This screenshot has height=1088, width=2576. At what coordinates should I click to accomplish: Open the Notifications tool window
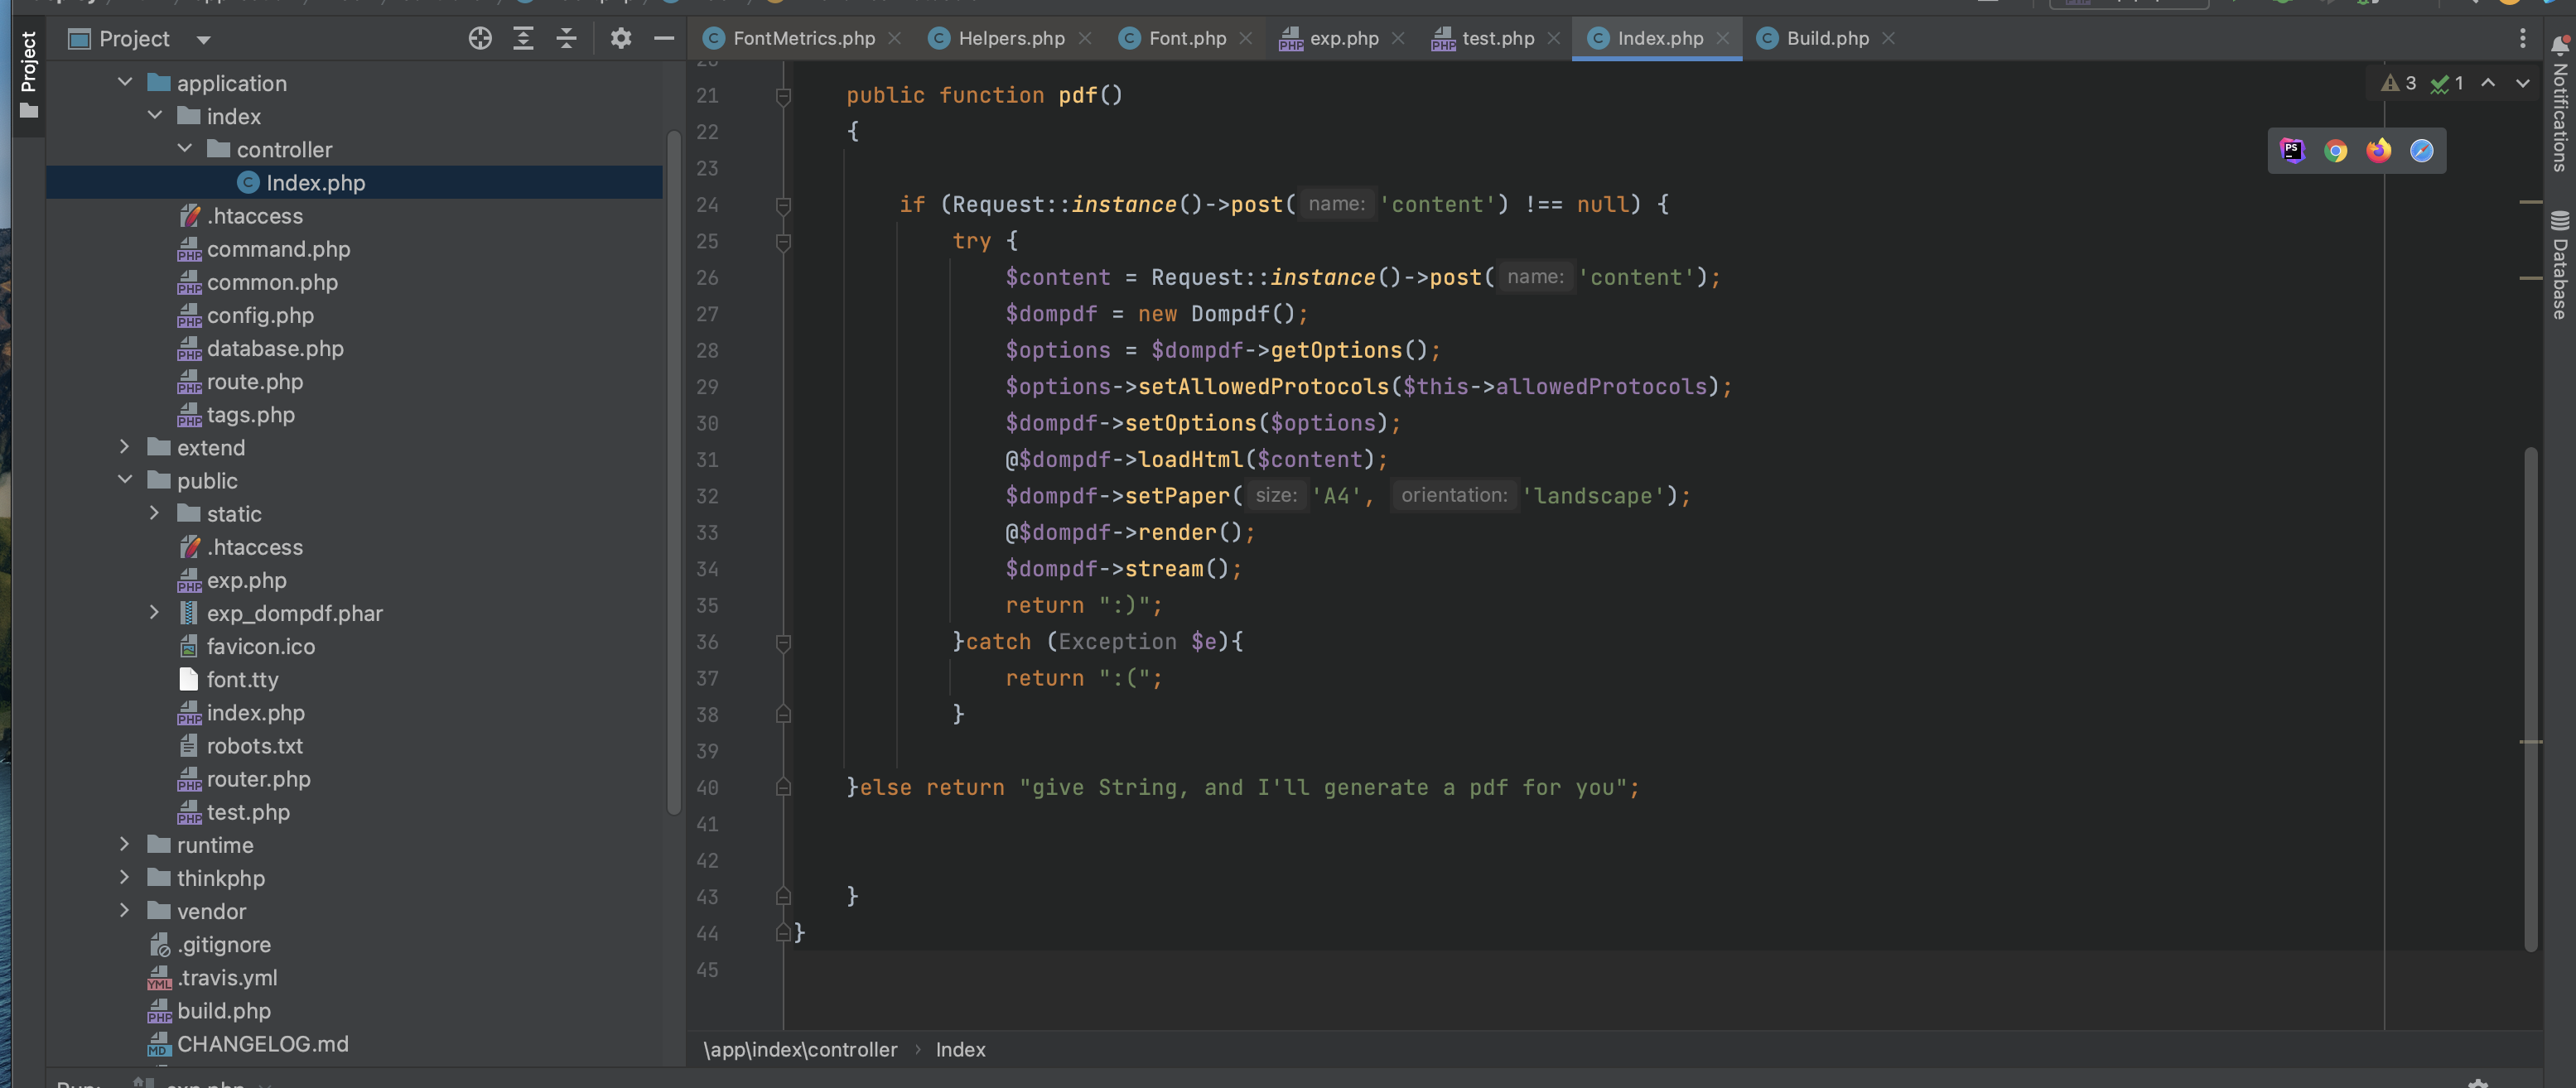2560,103
